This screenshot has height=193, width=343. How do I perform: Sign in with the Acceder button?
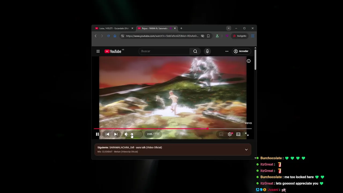pyautogui.click(x=241, y=51)
